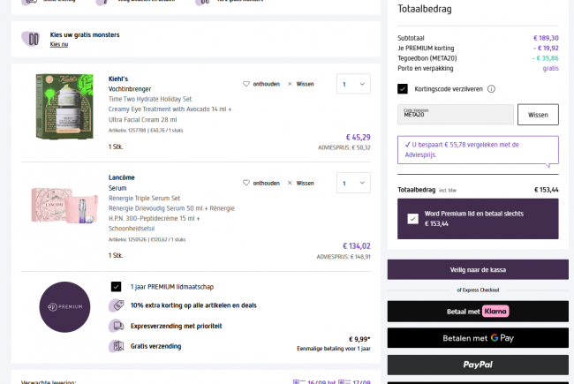Screen dimensions: 574x384
Task: Select the PayPal checkout button
Action: click(x=478, y=365)
